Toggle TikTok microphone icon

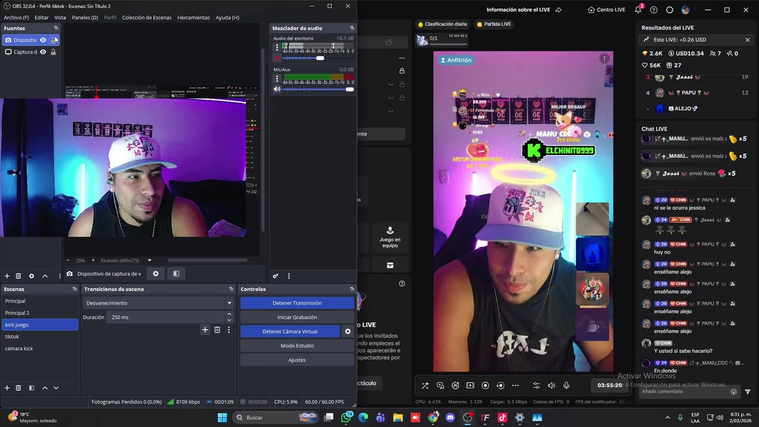point(566,385)
